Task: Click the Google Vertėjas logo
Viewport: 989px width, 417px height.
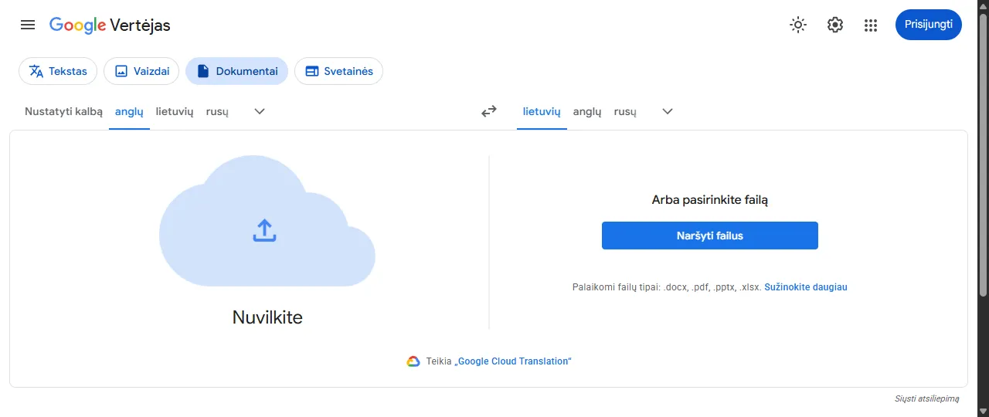Action: [110, 25]
